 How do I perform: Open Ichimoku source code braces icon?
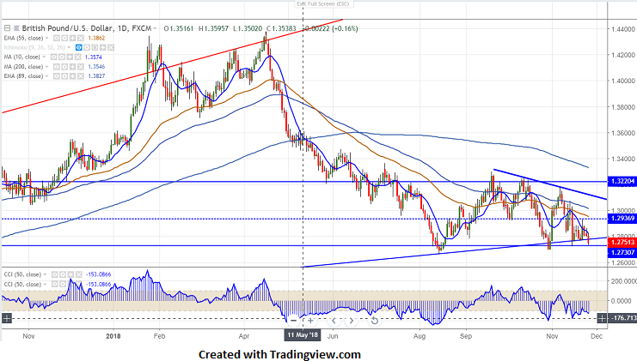pos(95,47)
